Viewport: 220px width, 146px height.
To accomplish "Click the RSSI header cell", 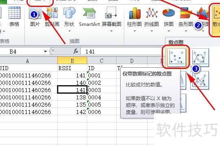I will coord(72,68).
